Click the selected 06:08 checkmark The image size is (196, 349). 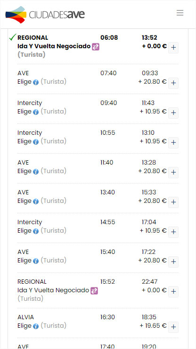pos(13,37)
